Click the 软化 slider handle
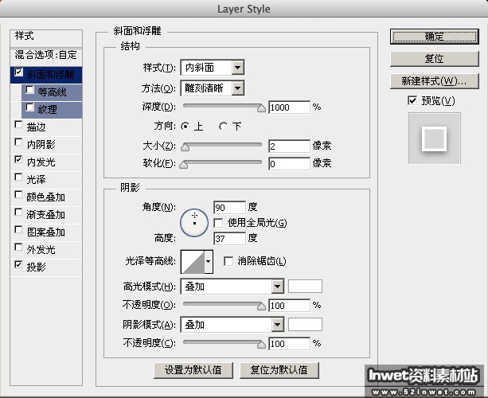 184,164
